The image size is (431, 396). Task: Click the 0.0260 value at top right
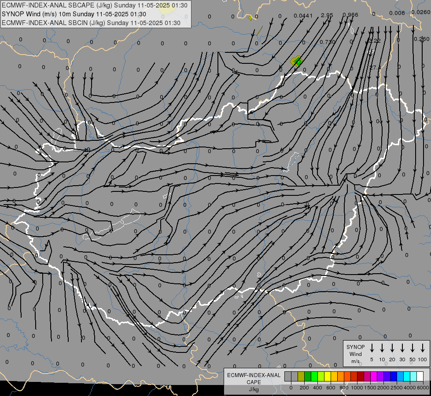coord(421,12)
